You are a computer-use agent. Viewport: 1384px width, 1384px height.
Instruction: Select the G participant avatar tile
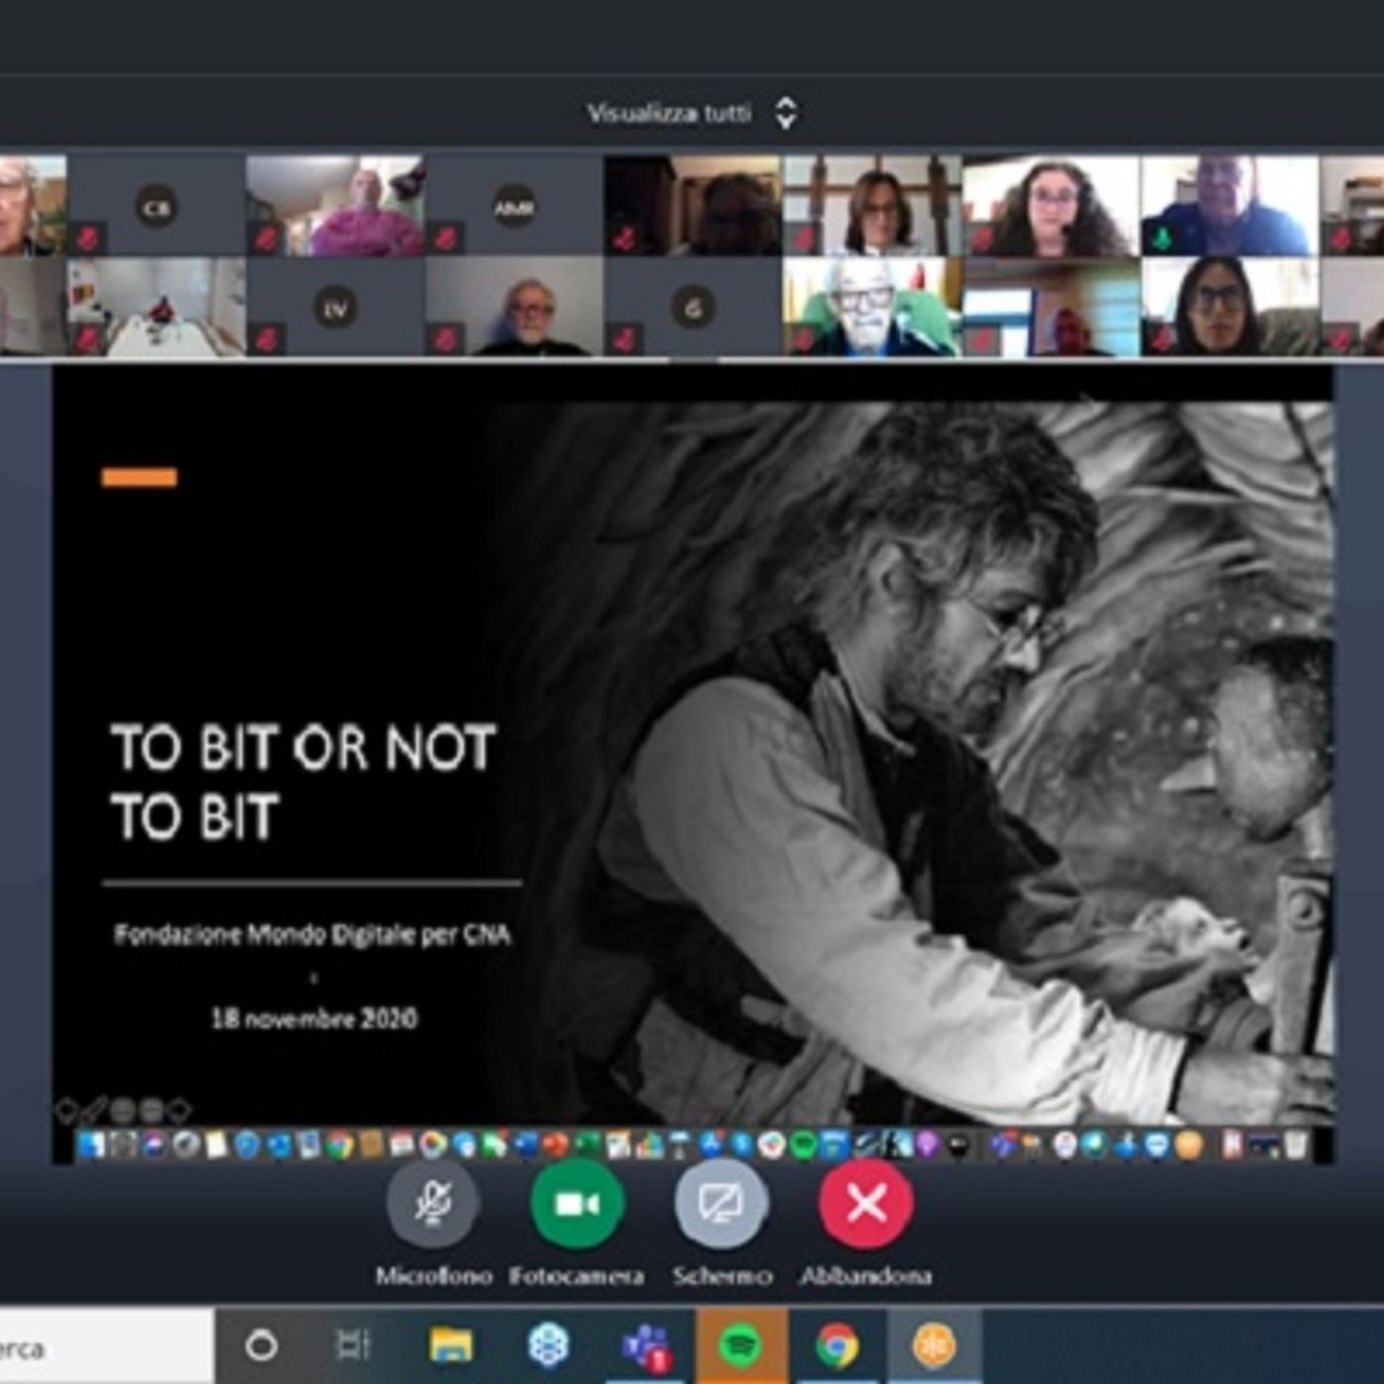point(693,308)
